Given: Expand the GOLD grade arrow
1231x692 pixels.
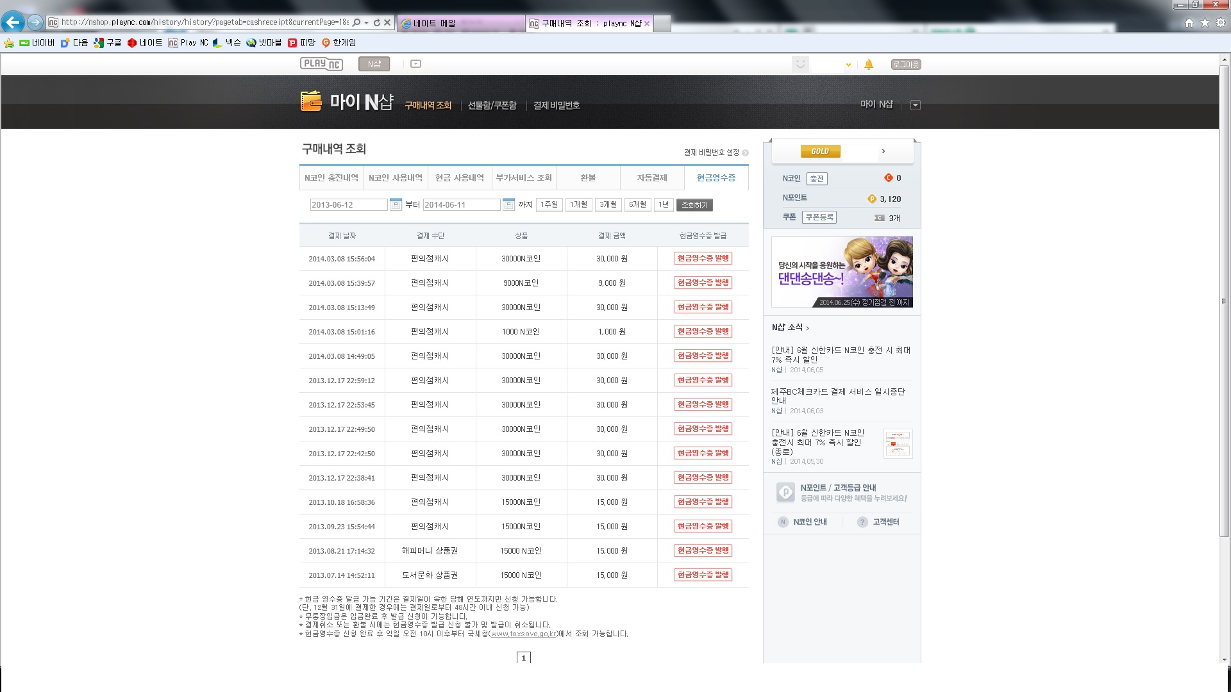Looking at the screenshot, I should [883, 151].
